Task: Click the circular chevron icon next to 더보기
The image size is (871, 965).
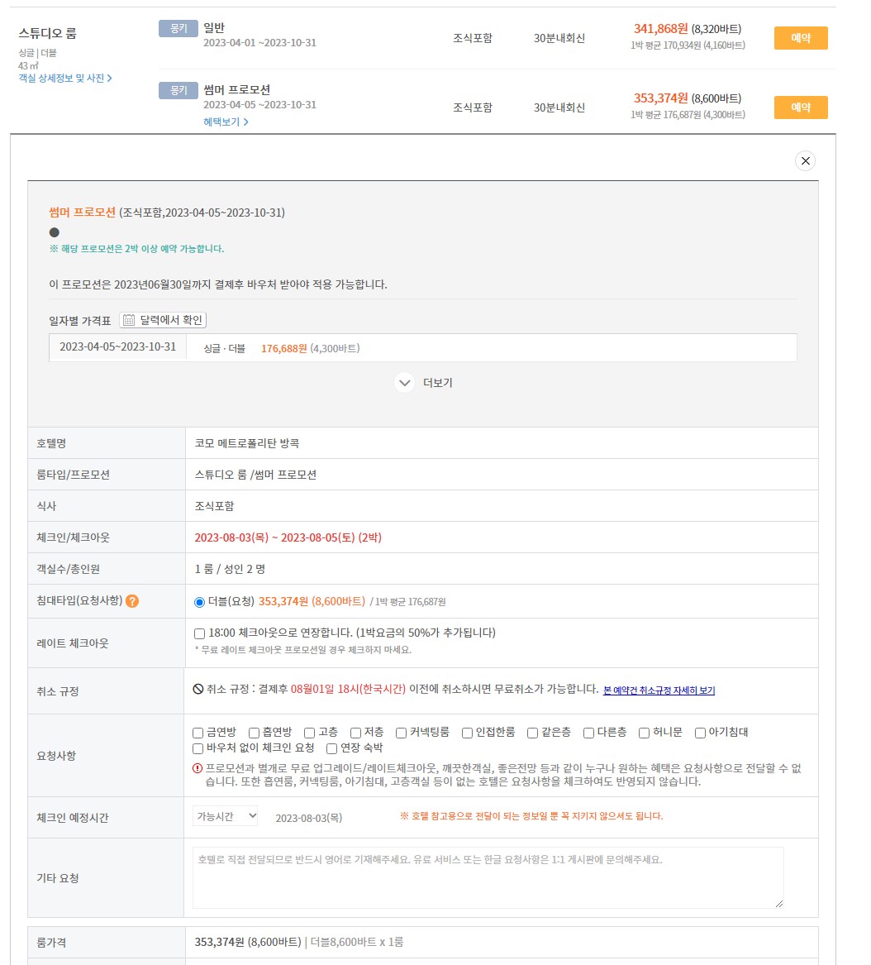Action: [404, 383]
